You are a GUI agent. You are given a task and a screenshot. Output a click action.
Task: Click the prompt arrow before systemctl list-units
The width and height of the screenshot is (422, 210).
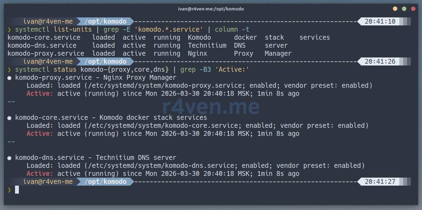tap(9, 30)
